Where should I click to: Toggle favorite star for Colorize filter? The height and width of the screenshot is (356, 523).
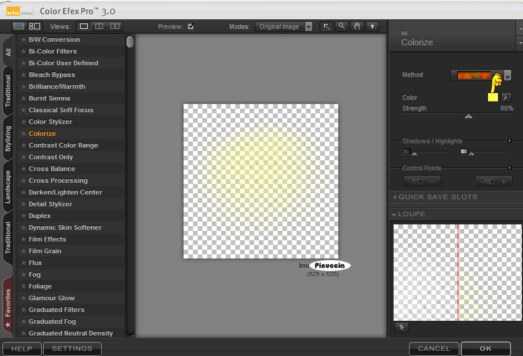[x=24, y=133]
